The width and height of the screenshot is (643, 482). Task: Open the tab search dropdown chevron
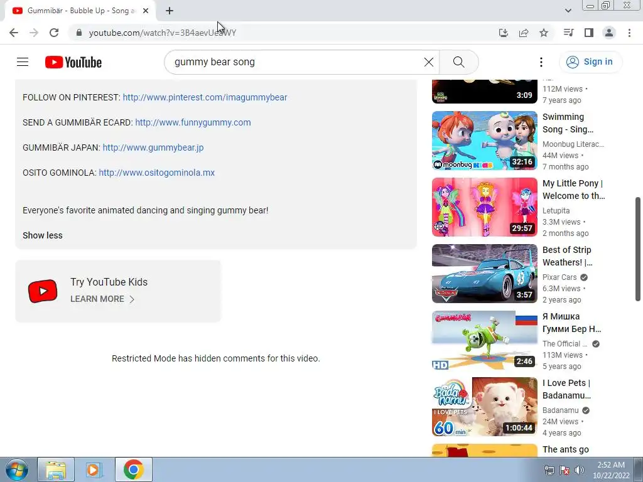pos(568,11)
